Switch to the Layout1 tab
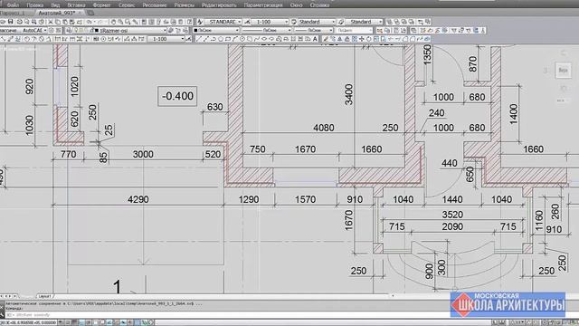Viewport: 579px width, 326px height. click(x=44, y=296)
